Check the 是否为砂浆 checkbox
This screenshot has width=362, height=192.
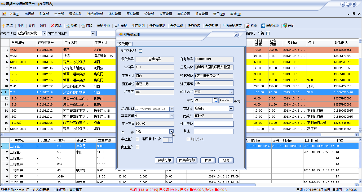click(140, 51)
